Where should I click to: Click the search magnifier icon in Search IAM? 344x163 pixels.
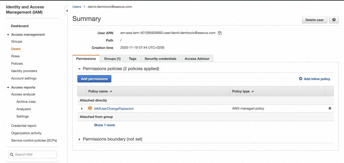click(12, 155)
